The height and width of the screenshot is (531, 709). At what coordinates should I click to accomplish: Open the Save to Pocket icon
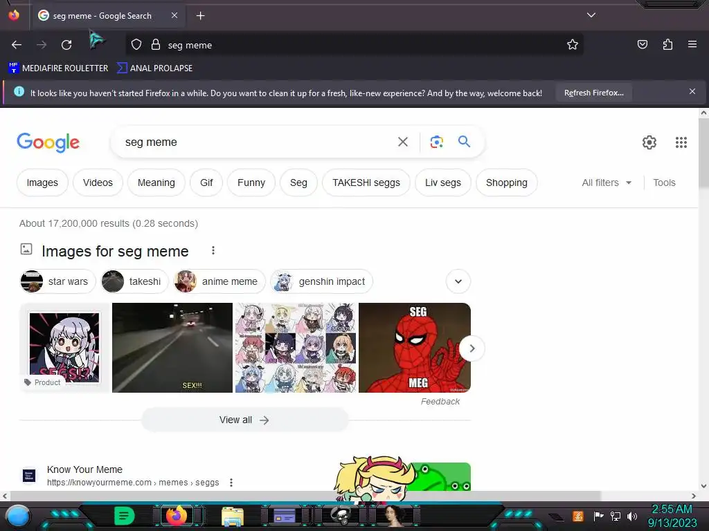coord(642,44)
